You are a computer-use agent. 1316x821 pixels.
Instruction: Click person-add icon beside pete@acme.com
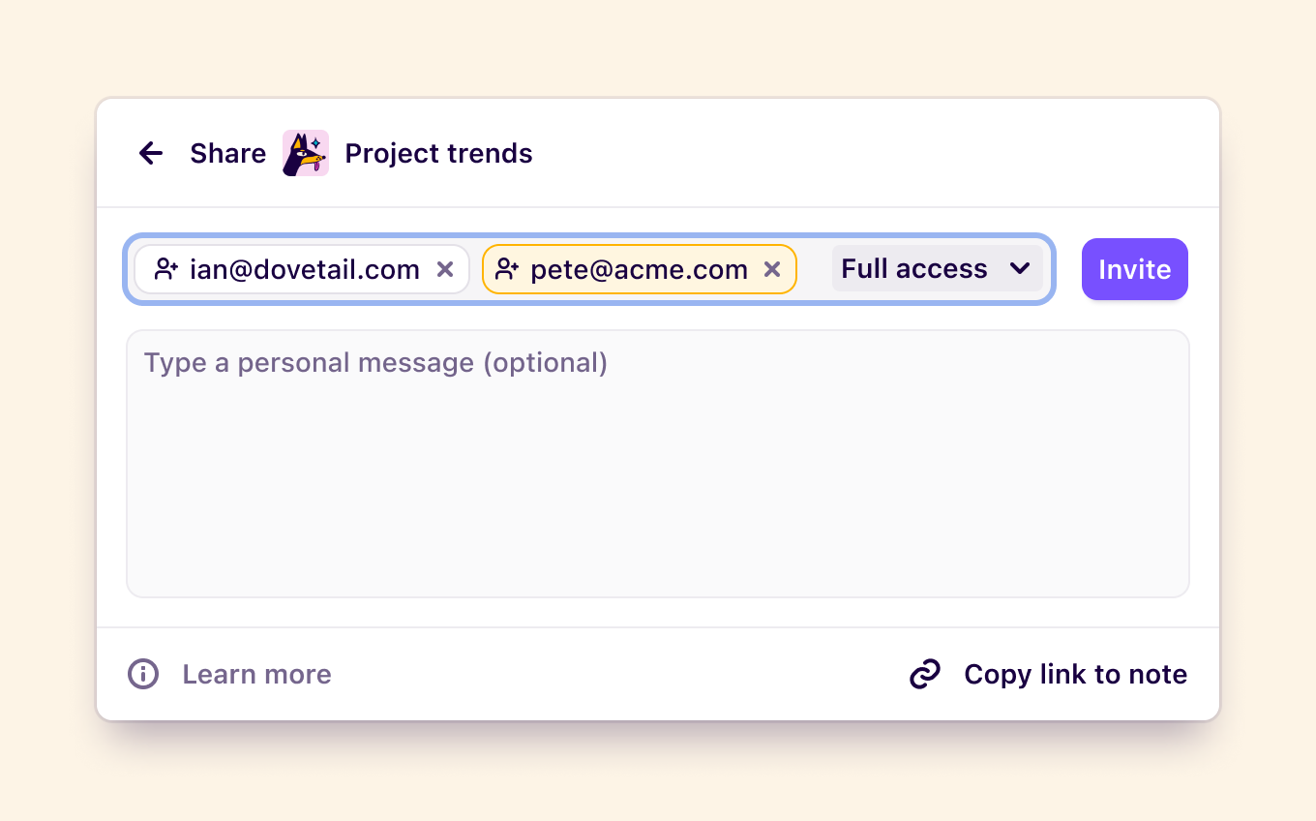pyautogui.click(x=507, y=269)
